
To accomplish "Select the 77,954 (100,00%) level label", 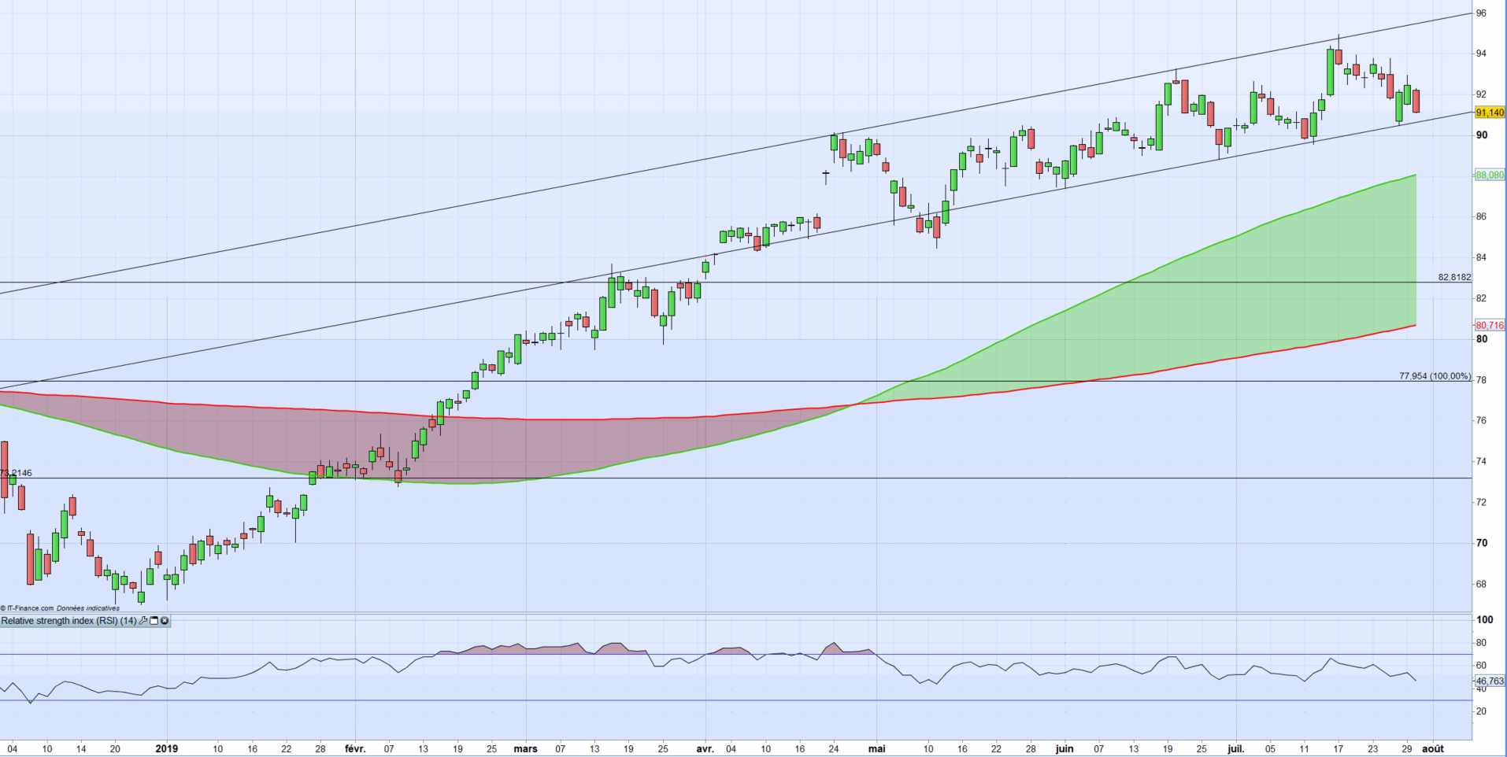I will click(x=1435, y=376).
